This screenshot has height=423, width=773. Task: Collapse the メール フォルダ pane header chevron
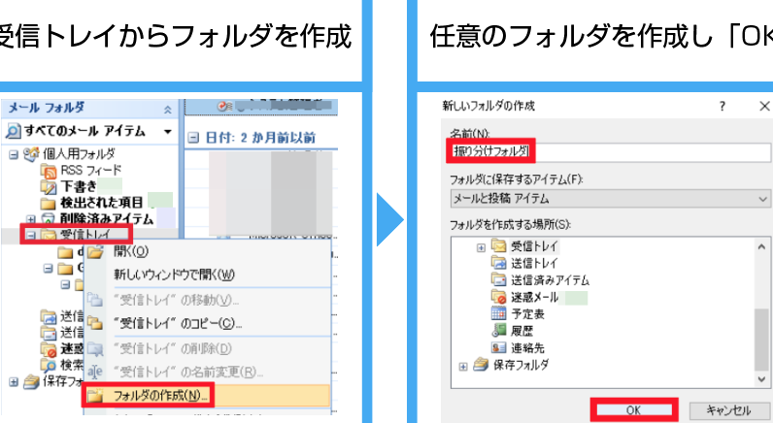(x=167, y=109)
